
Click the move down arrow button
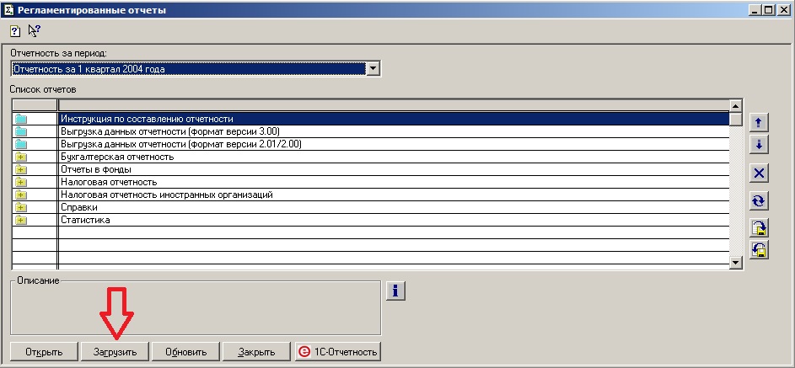[759, 145]
